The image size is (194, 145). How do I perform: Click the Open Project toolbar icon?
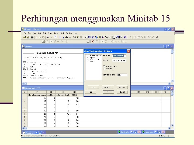pyautogui.click(x=24, y=37)
